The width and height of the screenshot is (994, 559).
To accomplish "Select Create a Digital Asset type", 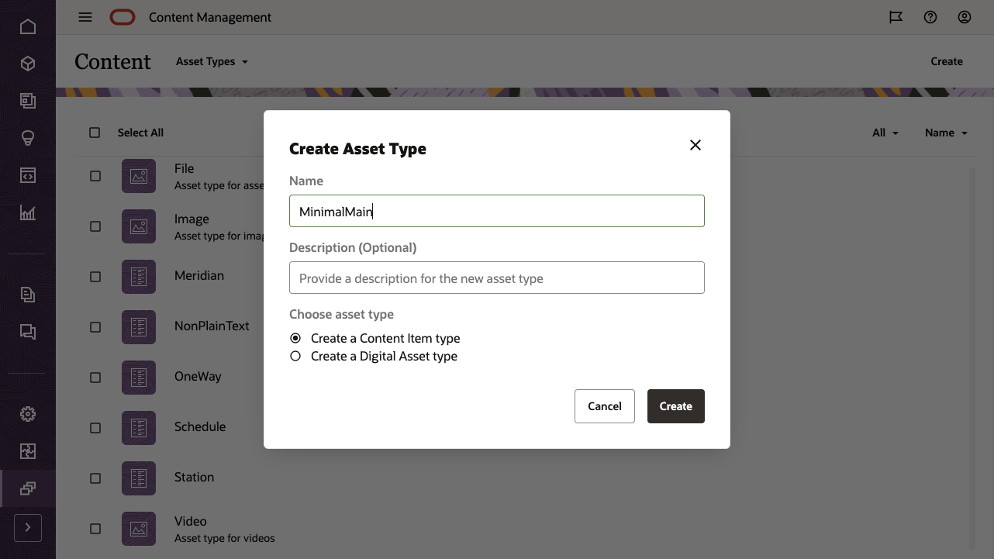I will (x=295, y=355).
